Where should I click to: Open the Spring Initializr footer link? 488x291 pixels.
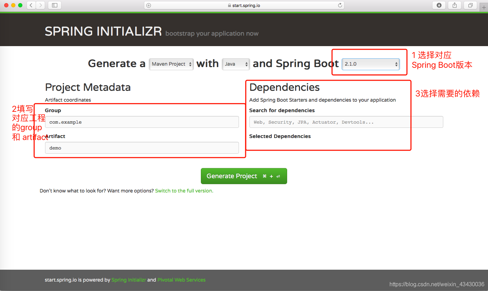click(129, 280)
